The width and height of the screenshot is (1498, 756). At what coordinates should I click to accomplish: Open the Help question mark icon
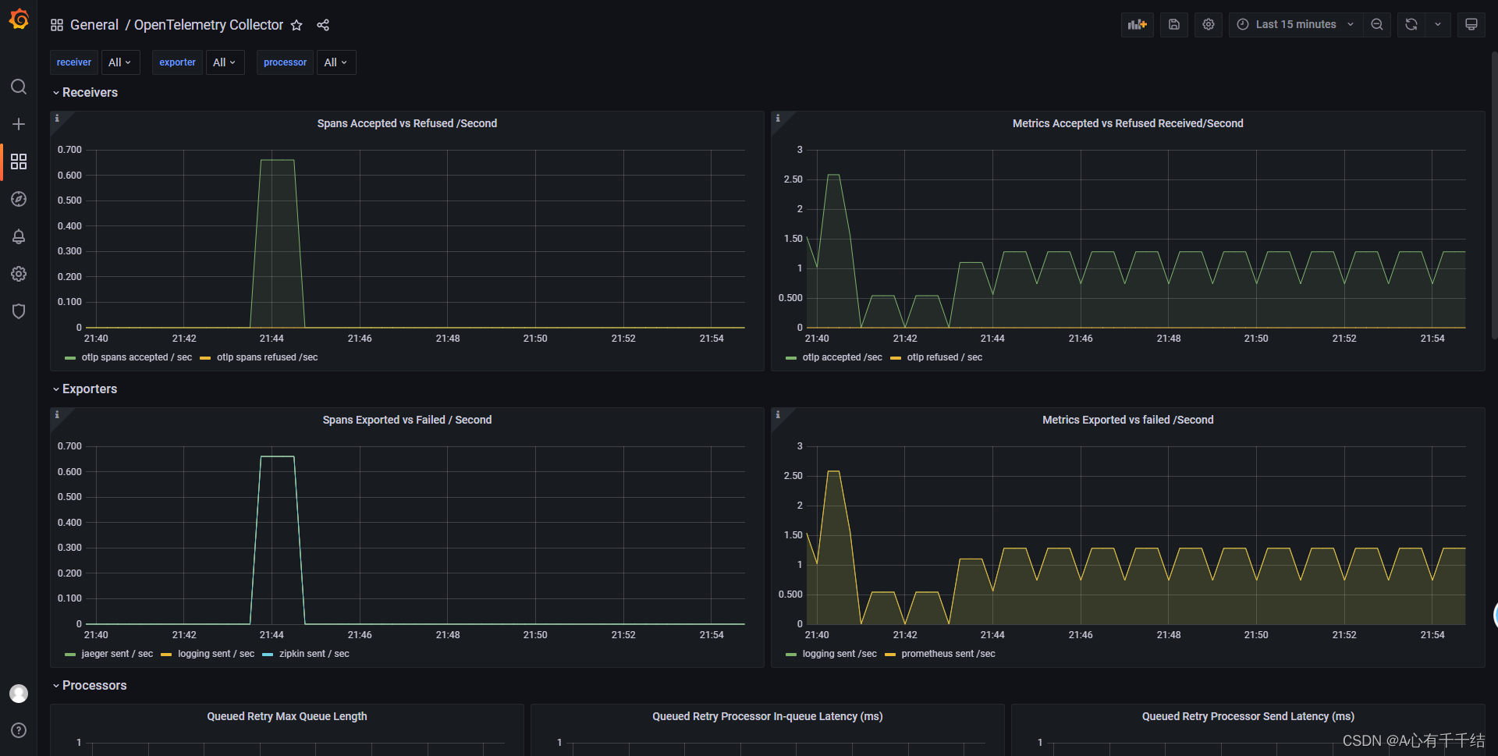(19, 730)
